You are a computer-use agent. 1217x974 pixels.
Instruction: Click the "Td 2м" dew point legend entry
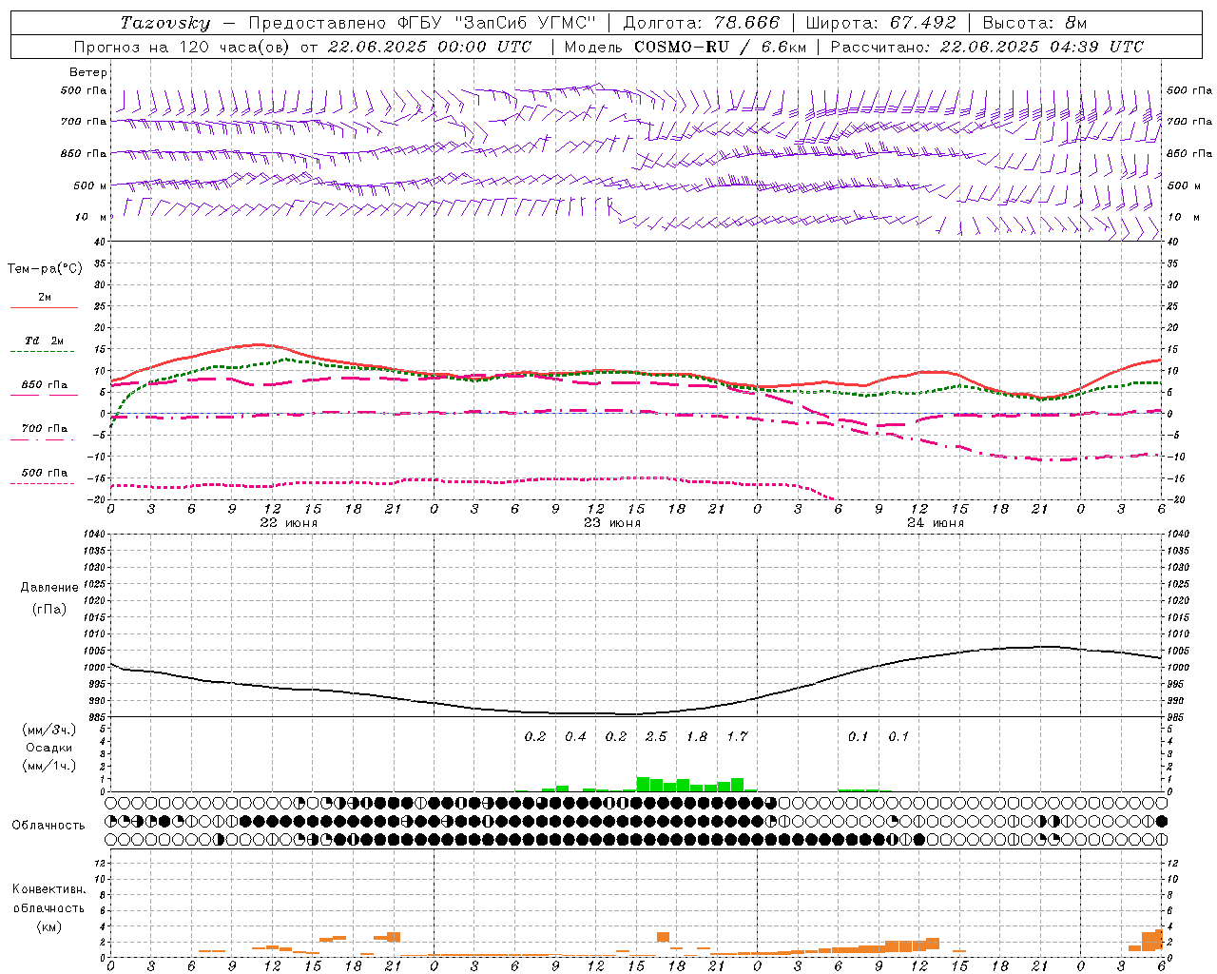(45, 341)
